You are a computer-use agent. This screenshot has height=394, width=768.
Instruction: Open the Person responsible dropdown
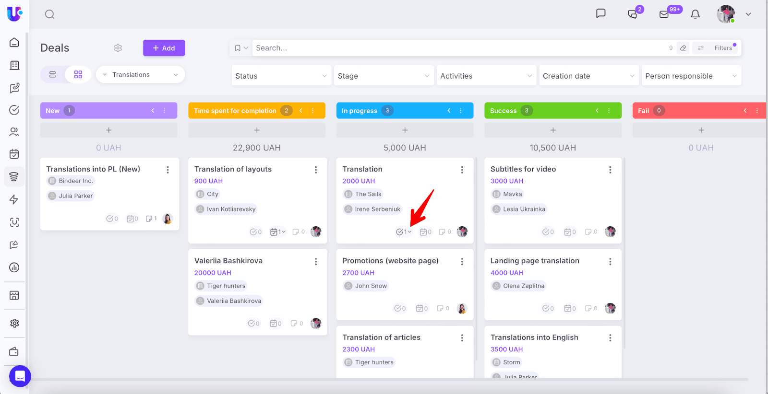click(x=691, y=76)
